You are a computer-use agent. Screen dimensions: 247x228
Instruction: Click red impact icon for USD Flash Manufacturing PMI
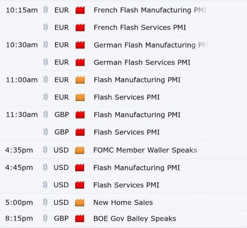80,168
